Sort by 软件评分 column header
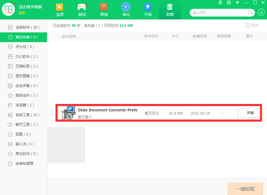 click(151, 36)
